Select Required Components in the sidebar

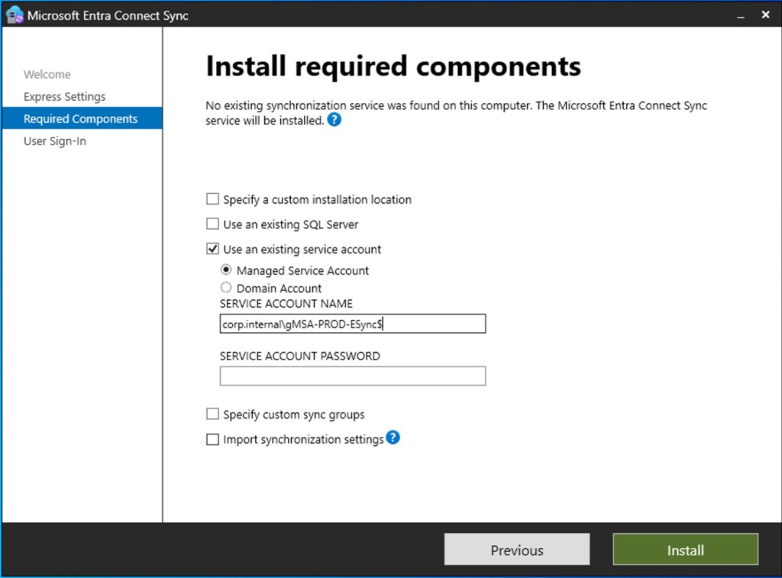click(80, 119)
